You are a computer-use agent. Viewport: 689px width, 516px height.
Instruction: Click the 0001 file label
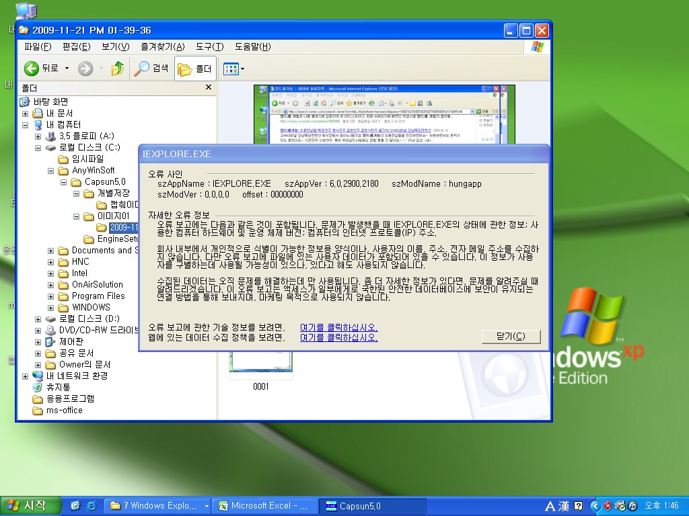pyautogui.click(x=260, y=386)
